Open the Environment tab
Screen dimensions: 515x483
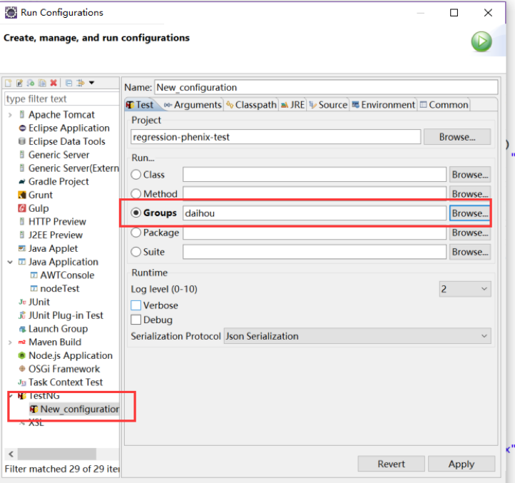(383, 105)
